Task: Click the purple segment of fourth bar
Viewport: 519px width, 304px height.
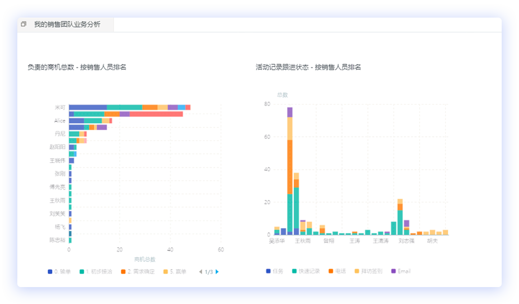Action: click(102, 127)
